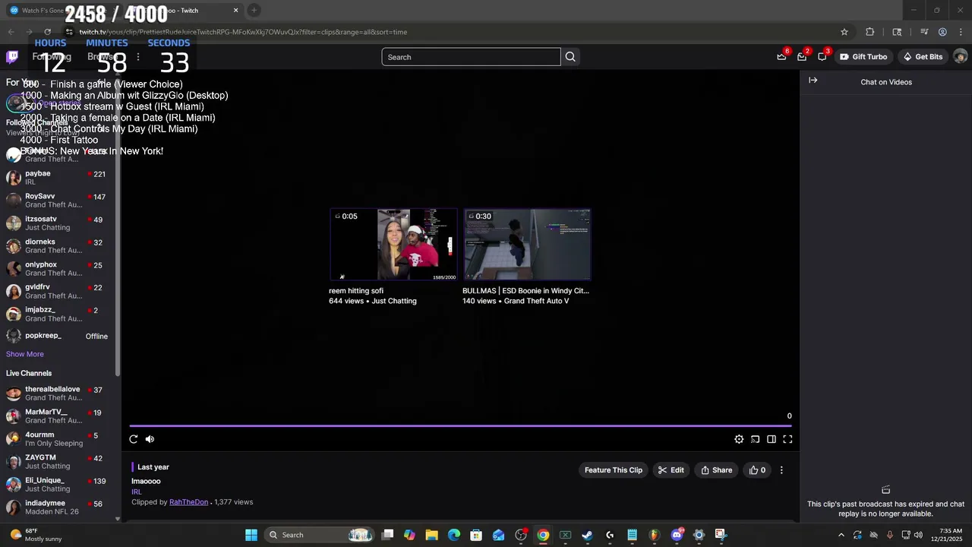Open the RahTheDon clipper link
Viewport: 972px width, 547px height.
(x=188, y=502)
